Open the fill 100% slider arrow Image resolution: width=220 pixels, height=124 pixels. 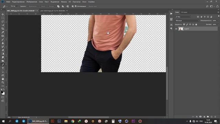[x=218, y=24]
